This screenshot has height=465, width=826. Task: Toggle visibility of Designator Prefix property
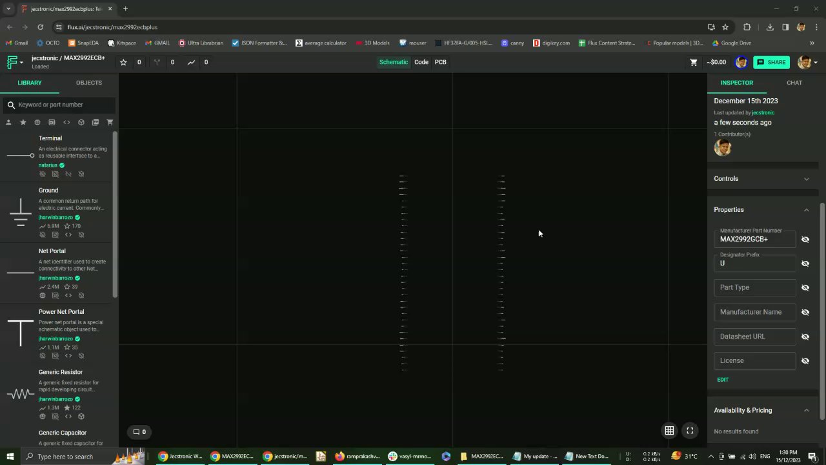805,263
